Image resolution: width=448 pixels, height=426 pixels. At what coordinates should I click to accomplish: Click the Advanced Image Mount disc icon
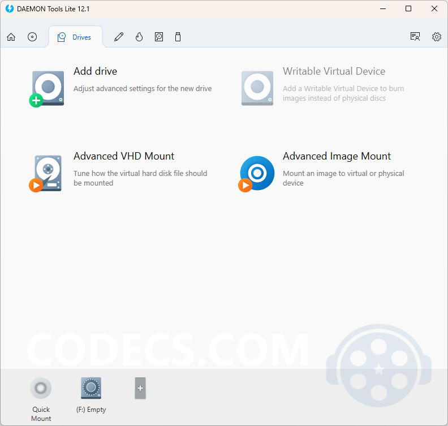[257, 174]
